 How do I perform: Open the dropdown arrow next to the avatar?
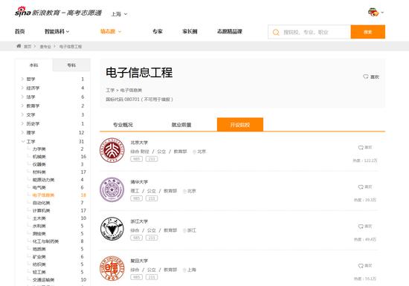pyautogui.click(x=382, y=13)
